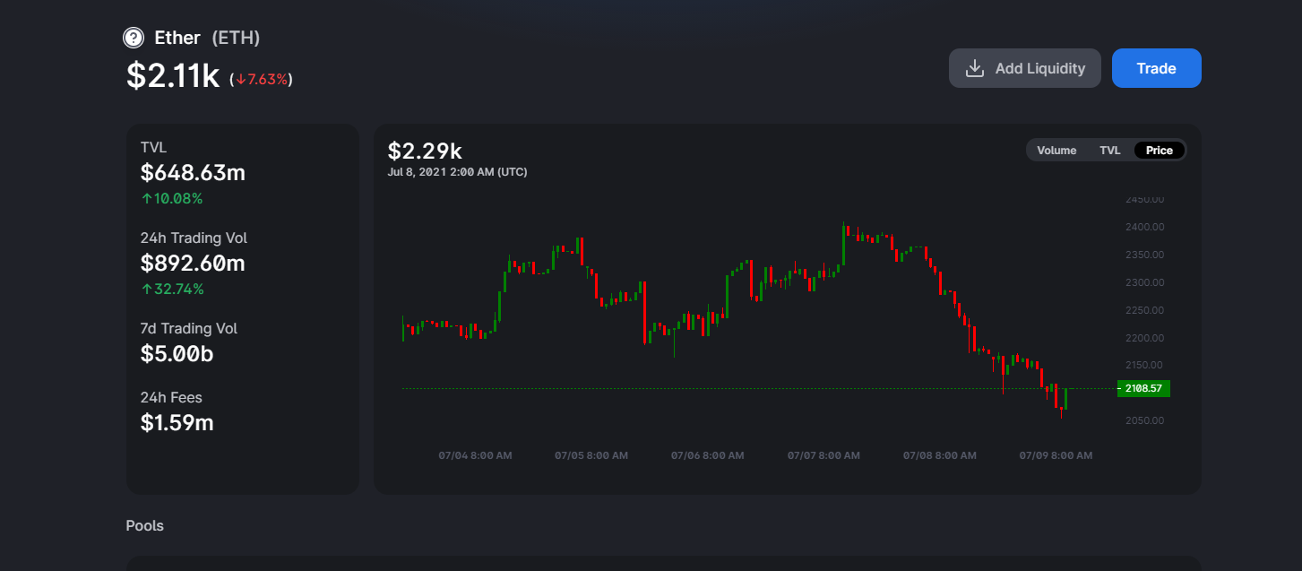
Task: Click the $648.63m TVL value
Action: 193,173
